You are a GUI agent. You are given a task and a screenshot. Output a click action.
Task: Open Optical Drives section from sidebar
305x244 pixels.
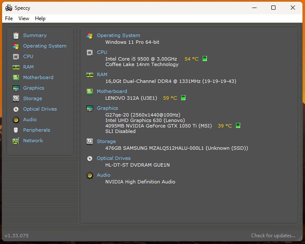[x=40, y=109]
